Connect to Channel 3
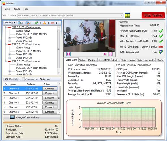This screenshot has height=141, width=167. coord(50,98)
